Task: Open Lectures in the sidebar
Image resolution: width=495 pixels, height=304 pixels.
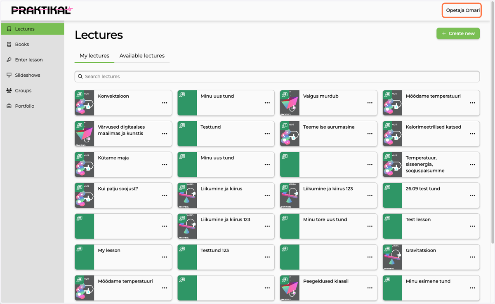Action: 33,29
